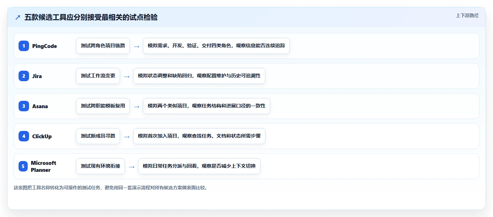Screen dimensions: 493x217
Task: Select the Jira tool name
Action: 37,76
